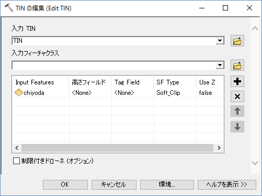Image resolution: width=262 pixels, height=196 pixels.
Task: Move selected row up with the arrow
Action: tap(237, 111)
